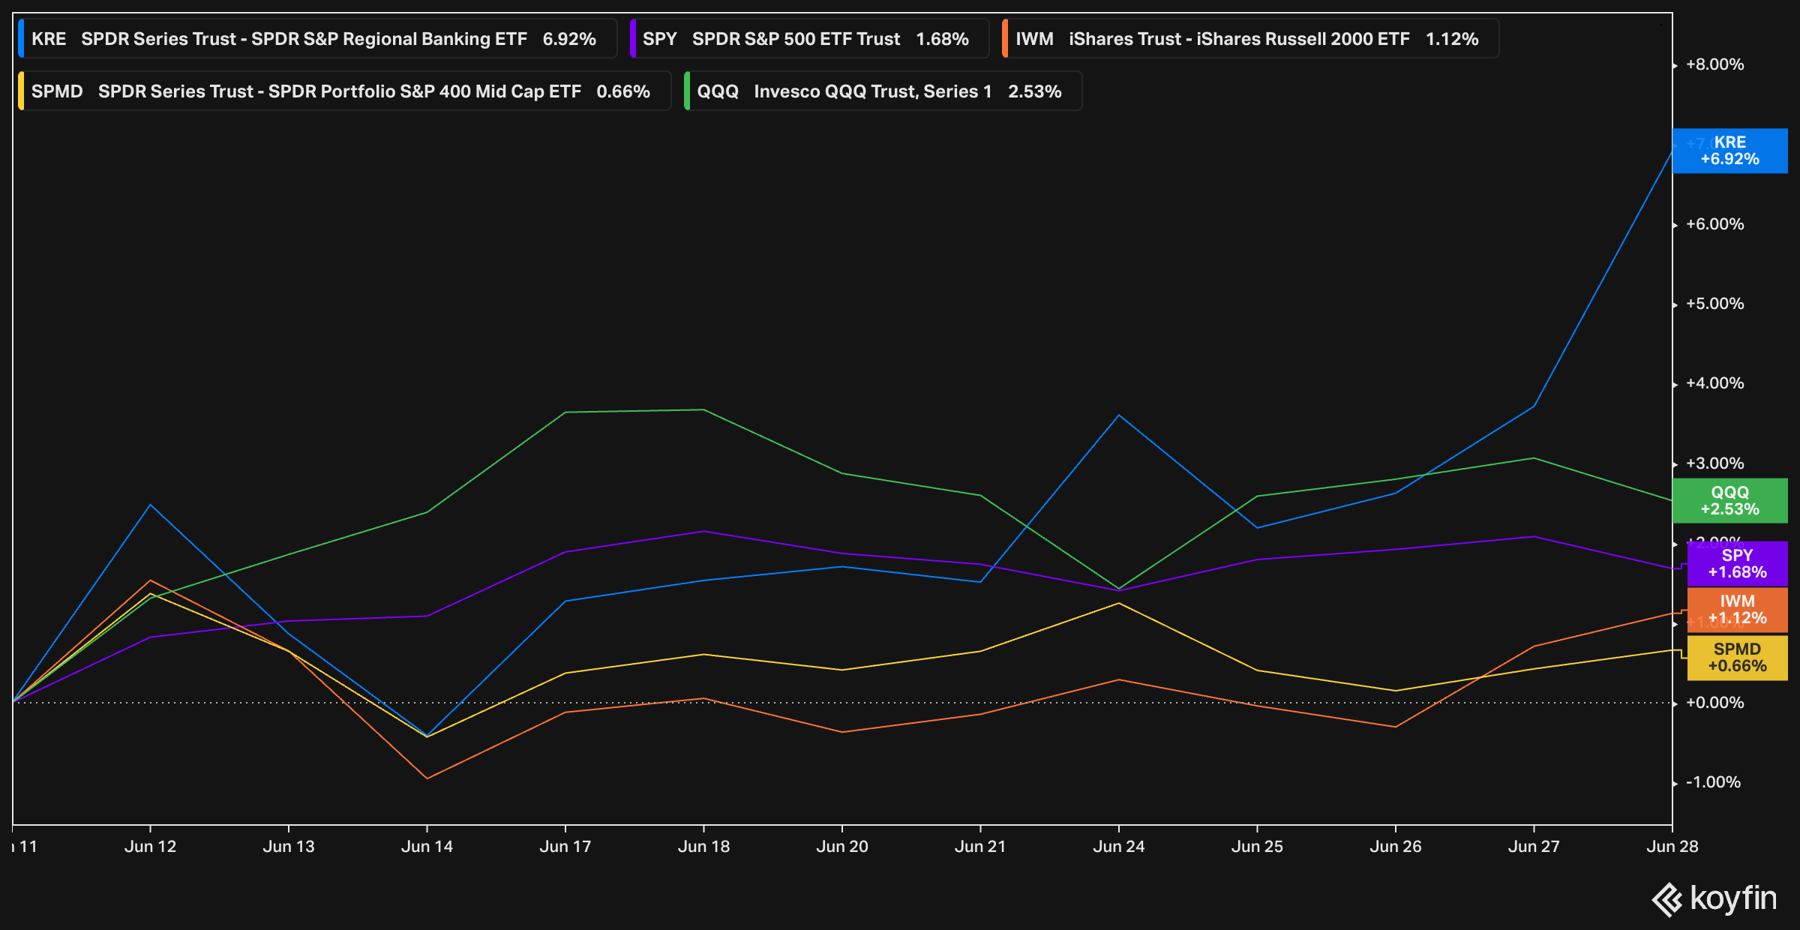The height and width of the screenshot is (930, 1800).
Task: Click the +8.00% y-axis label
Action: (x=1714, y=64)
